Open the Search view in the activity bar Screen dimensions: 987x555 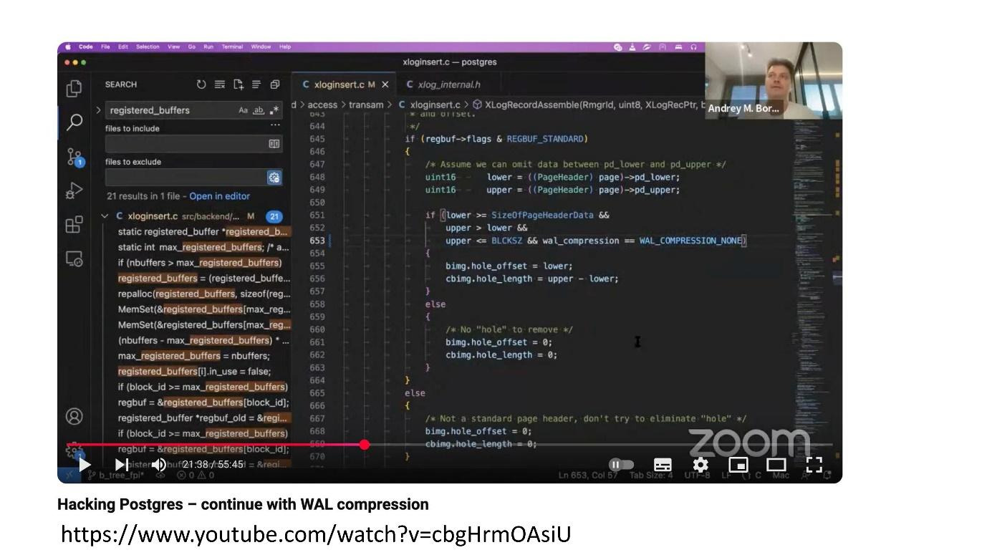click(x=74, y=122)
